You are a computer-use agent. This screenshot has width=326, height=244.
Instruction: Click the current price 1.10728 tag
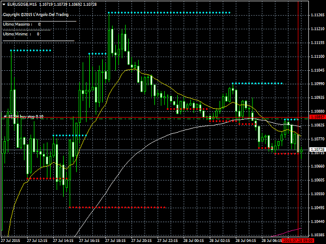coord(318,149)
